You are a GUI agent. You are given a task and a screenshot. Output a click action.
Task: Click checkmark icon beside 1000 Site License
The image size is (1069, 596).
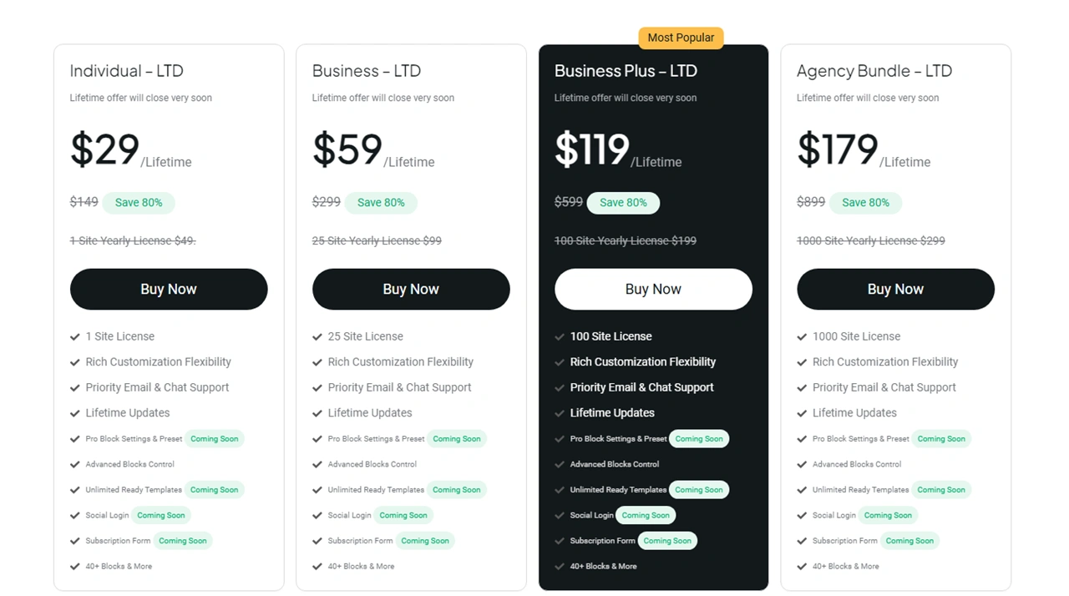click(x=802, y=336)
